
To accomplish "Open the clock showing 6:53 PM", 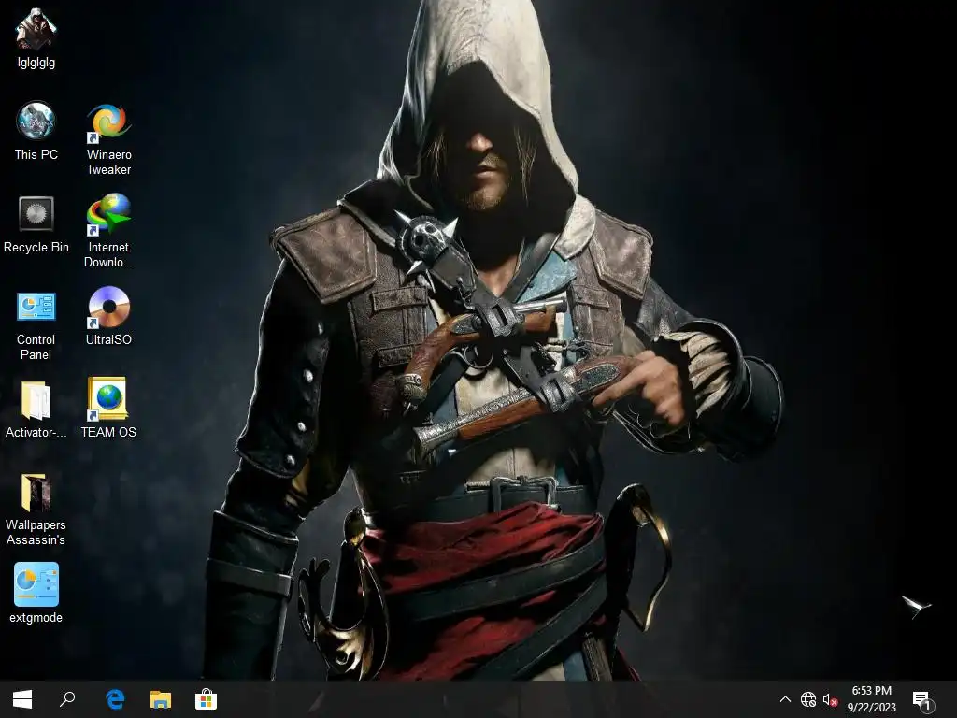I will pos(872,698).
